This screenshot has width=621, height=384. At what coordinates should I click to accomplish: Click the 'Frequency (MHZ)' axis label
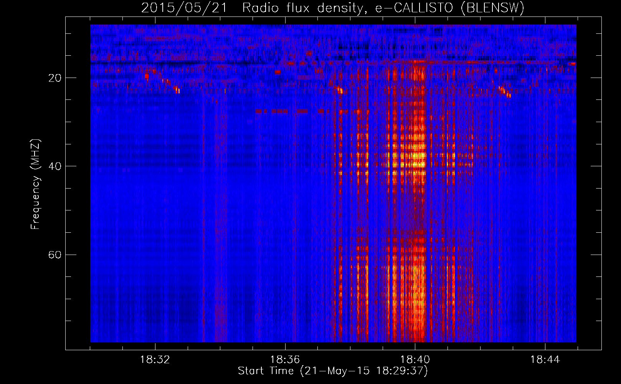35,184
